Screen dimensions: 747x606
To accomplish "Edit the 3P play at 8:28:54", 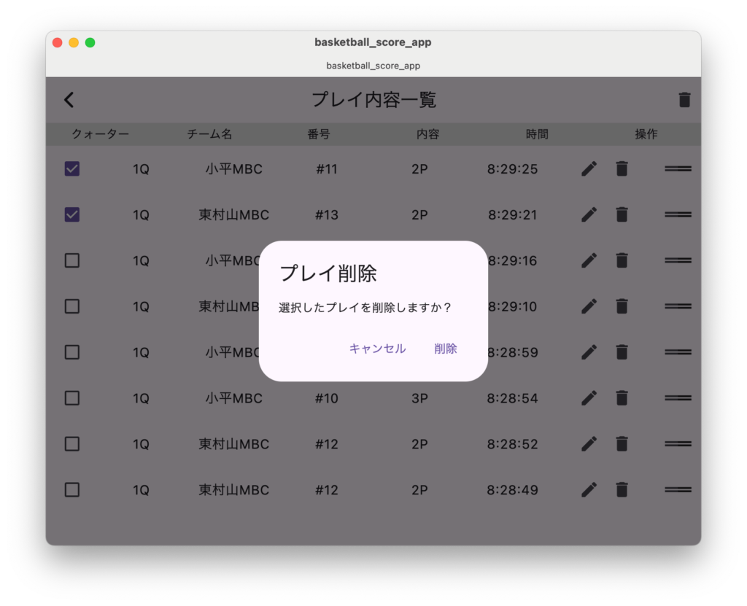I will 589,398.
